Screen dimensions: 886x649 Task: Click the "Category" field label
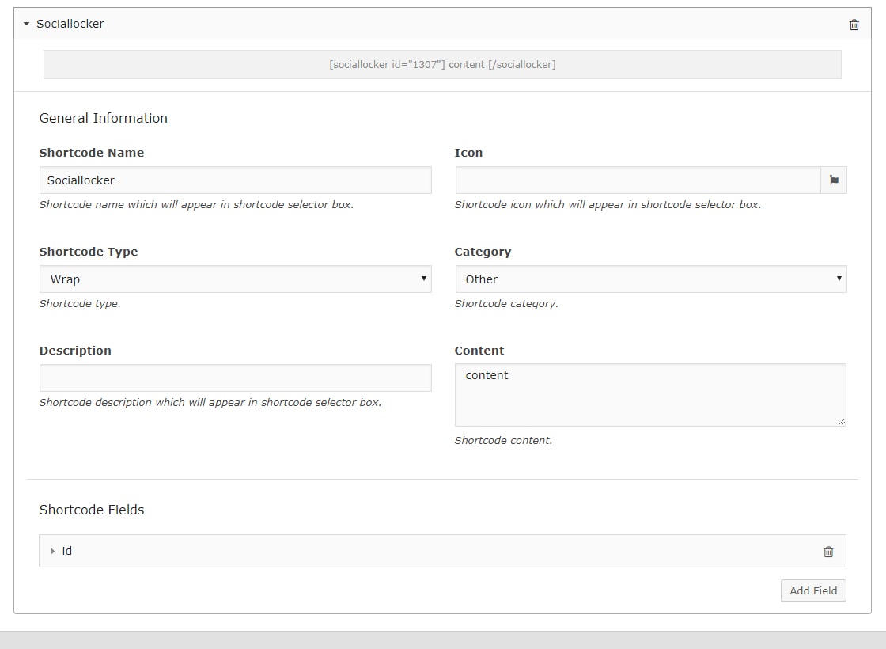[x=483, y=252]
